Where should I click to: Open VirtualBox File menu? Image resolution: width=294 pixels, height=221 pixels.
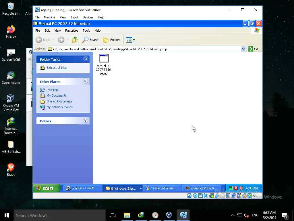pyautogui.click(x=37, y=17)
